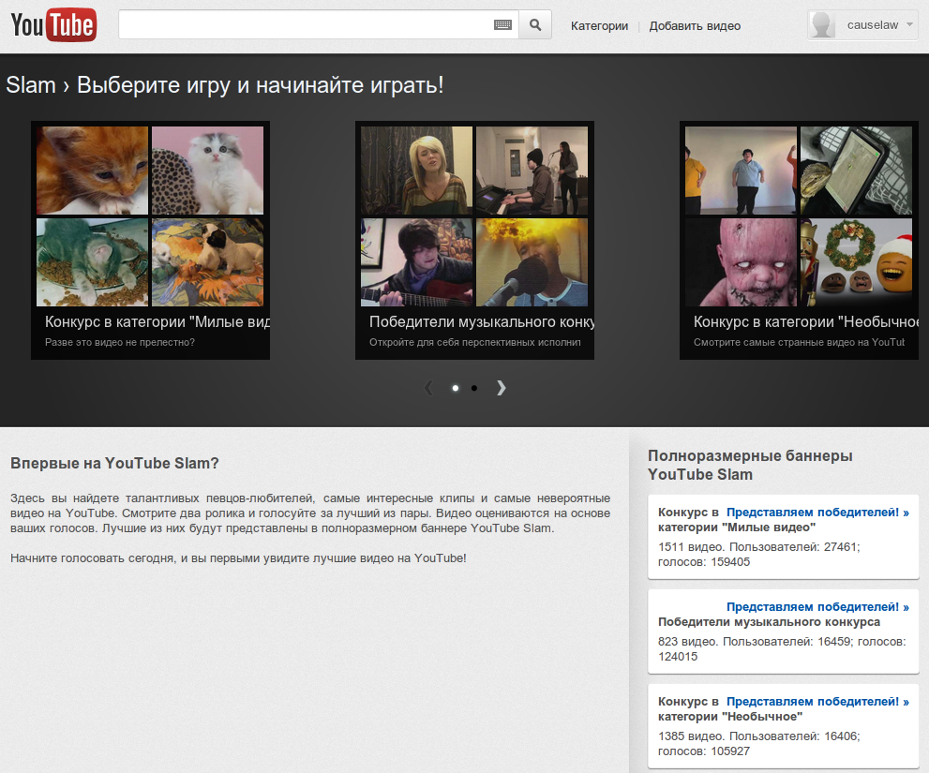Click "Представляем победителей!" for Необычное category
929x773 pixels.
817,701
